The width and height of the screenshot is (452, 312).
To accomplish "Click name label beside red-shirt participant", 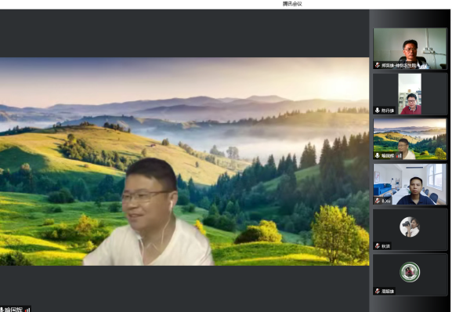I will point(388,111).
